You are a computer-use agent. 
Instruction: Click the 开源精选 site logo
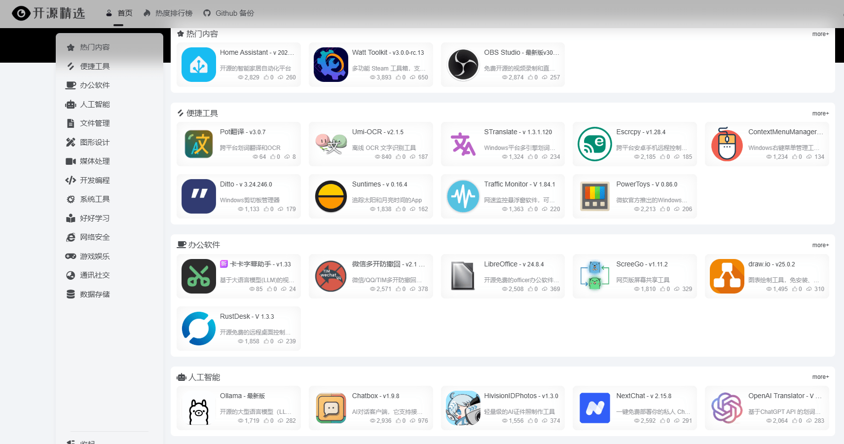(x=47, y=13)
